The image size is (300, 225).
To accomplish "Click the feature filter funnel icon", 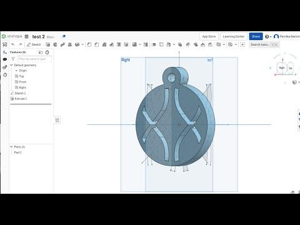I will pyautogui.click(x=13, y=59).
